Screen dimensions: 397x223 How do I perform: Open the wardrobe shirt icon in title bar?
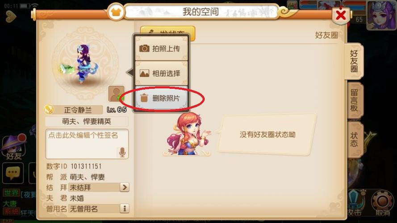[x=116, y=12]
